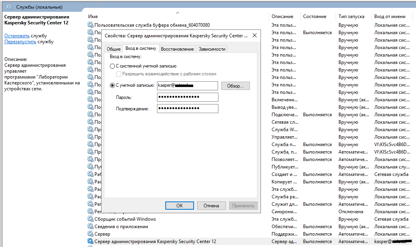Click Вывод уве... description cell
The image size is (416, 247).
coord(284,107)
